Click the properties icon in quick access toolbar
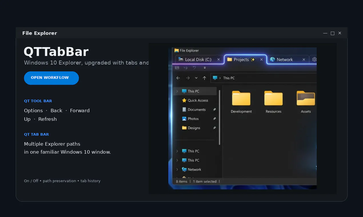 (x=177, y=68)
